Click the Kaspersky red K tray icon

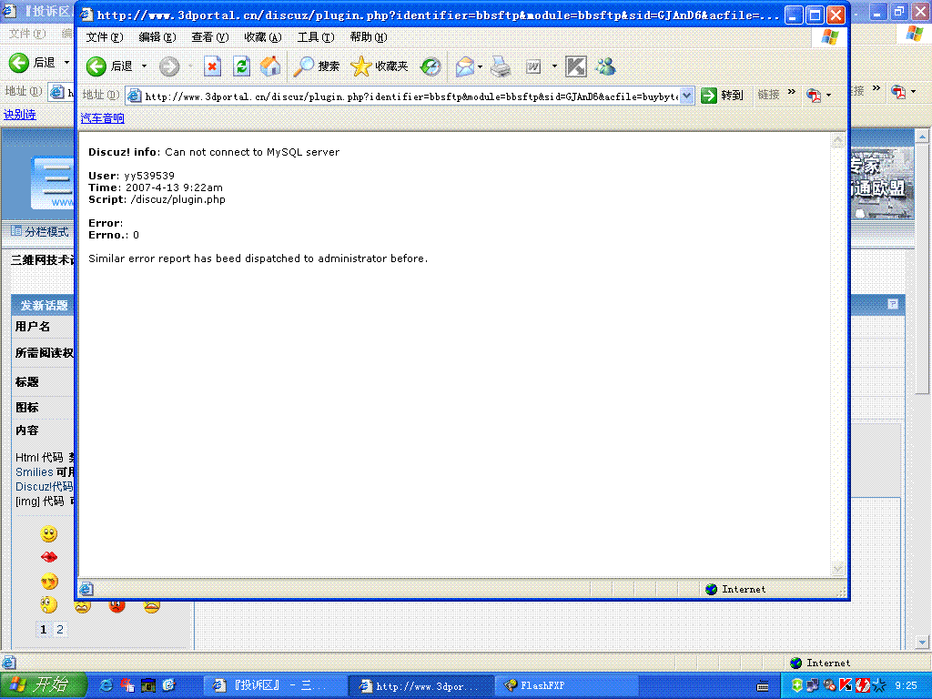point(846,685)
